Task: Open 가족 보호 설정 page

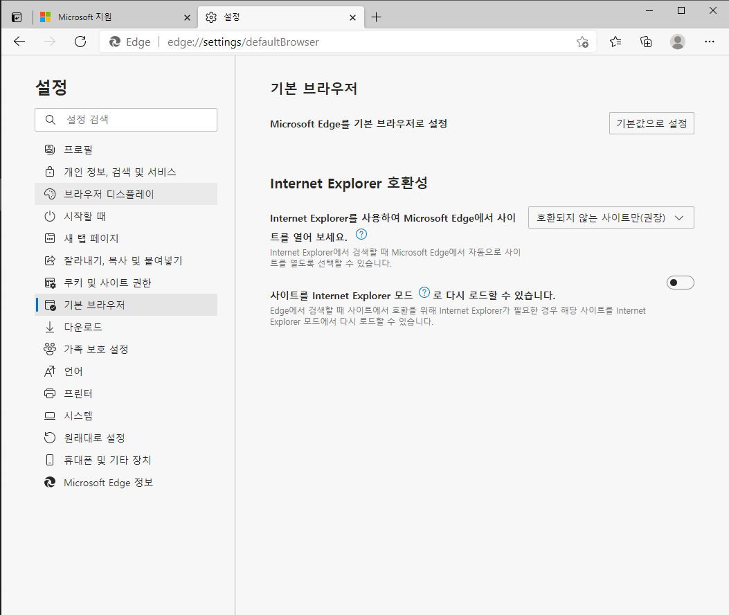Action: click(126, 349)
